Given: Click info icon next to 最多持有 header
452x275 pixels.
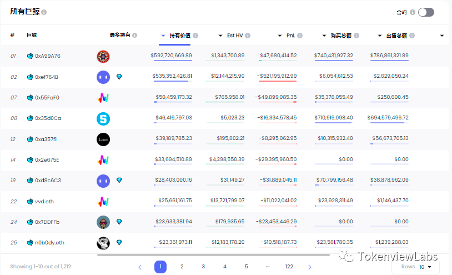Looking at the screenshot, I should point(134,35).
